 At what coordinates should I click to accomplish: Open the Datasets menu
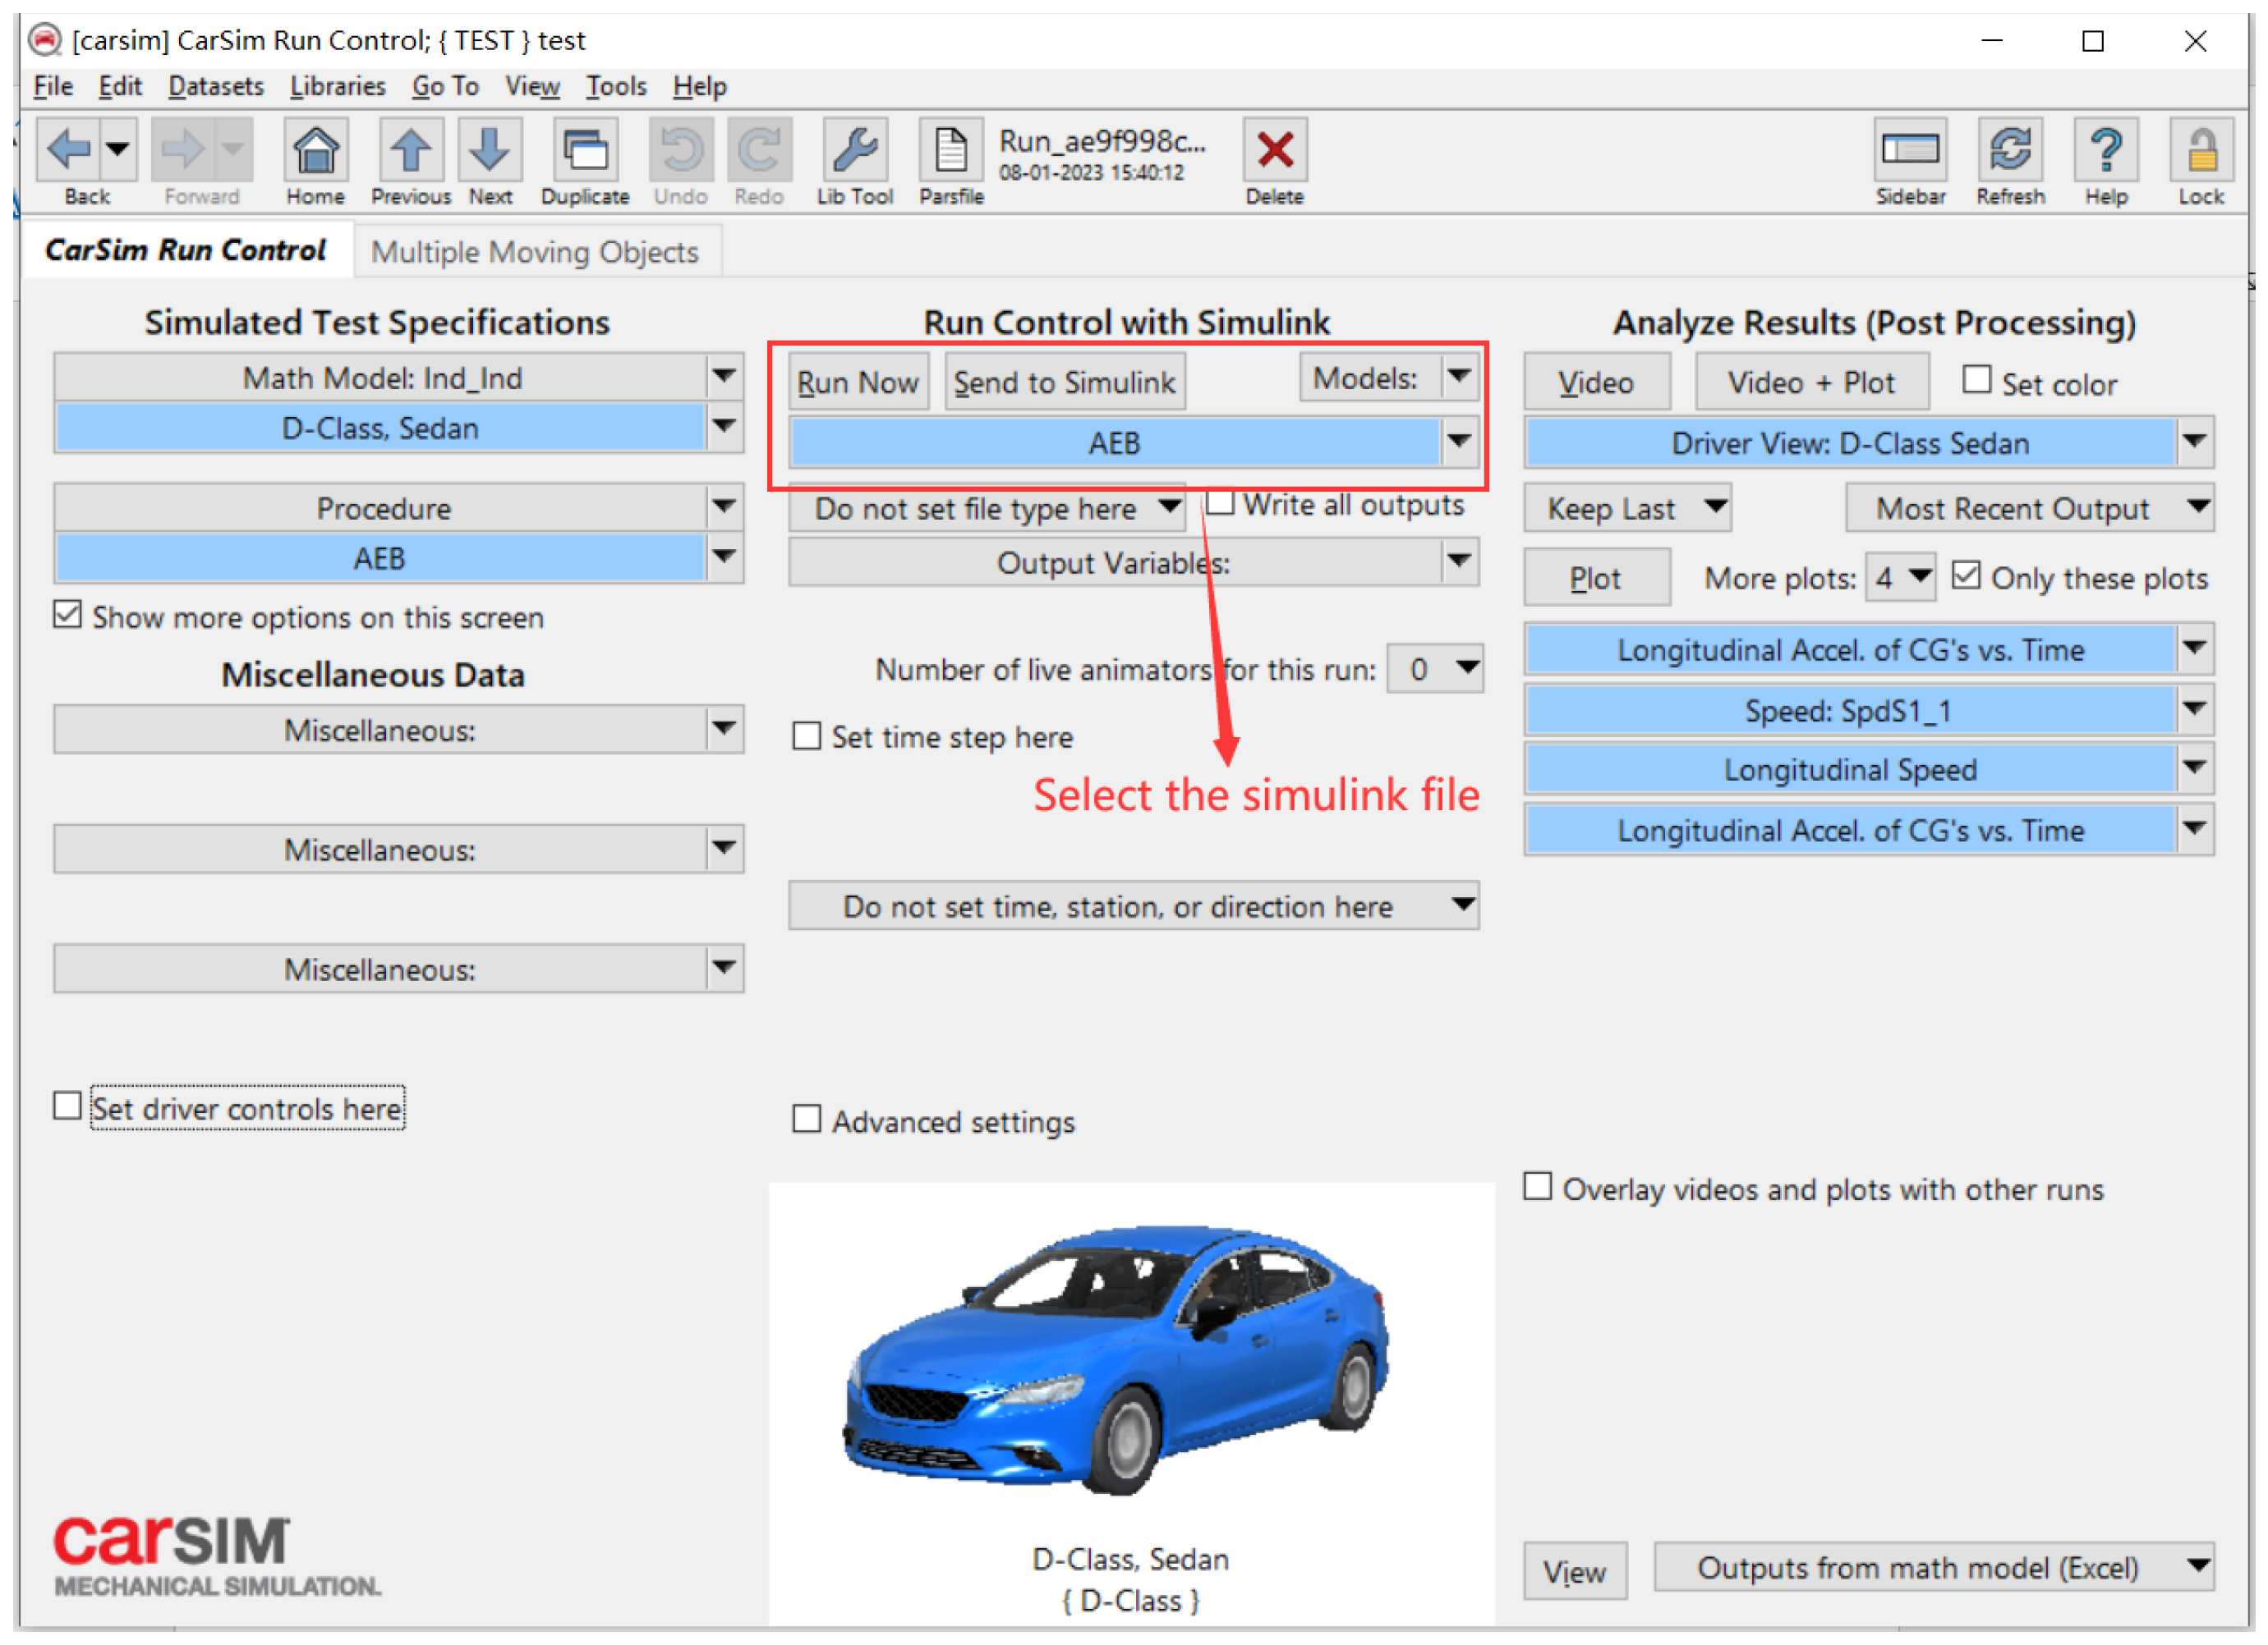click(x=215, y=87)
